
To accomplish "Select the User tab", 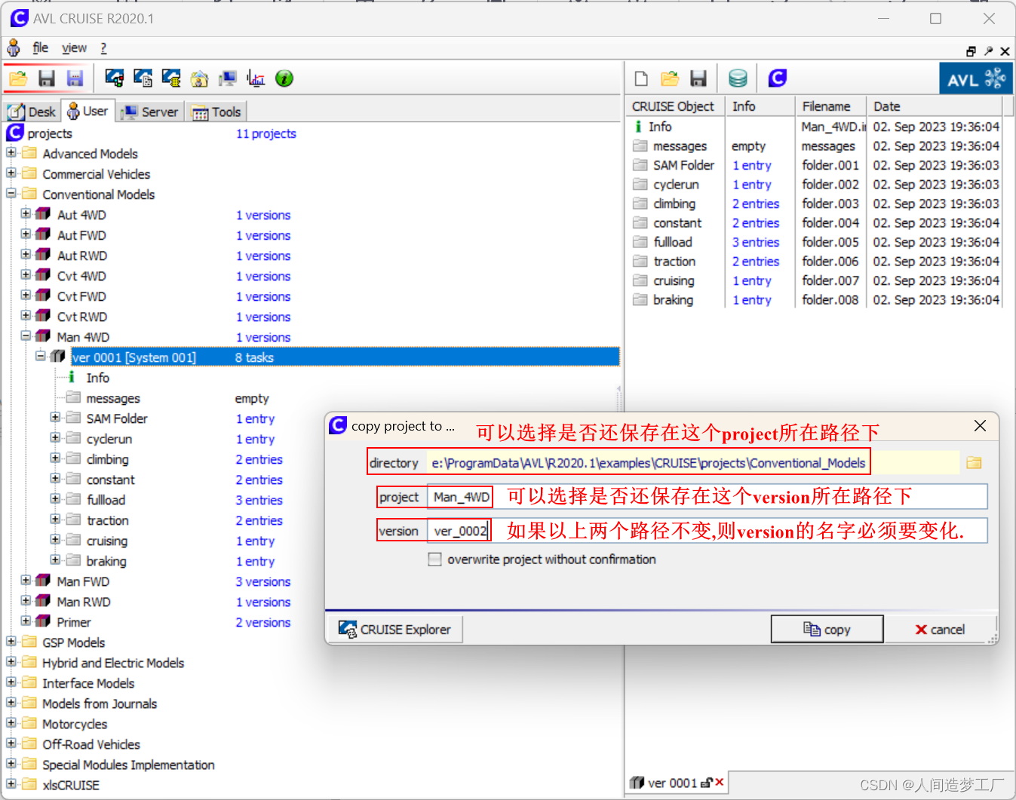I will coord(88,111).
